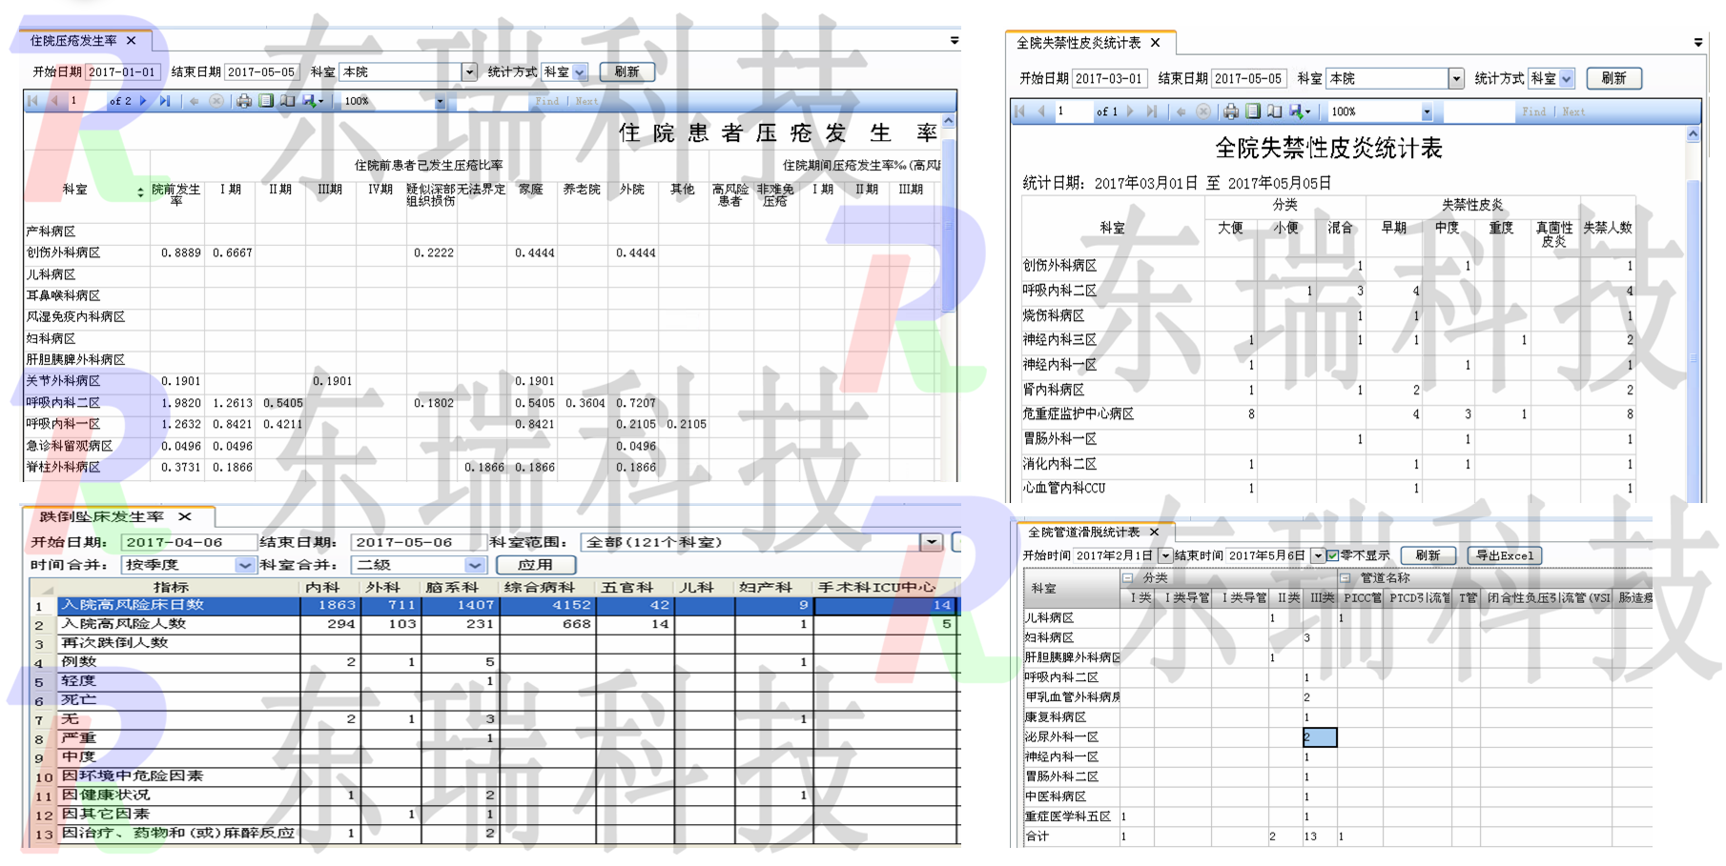This screenshot has width=1726, height=866.
Task: Click back-to-parent arrow in pressure ulcer report toolbar
Action: tap(195, 101)
